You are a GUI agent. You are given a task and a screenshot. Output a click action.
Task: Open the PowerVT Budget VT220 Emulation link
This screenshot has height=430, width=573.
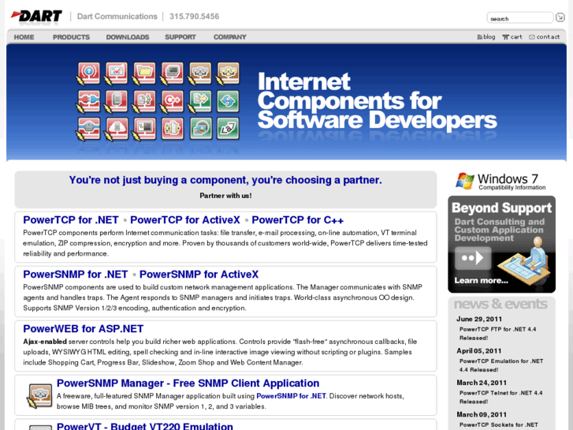(x=145, y=426)
